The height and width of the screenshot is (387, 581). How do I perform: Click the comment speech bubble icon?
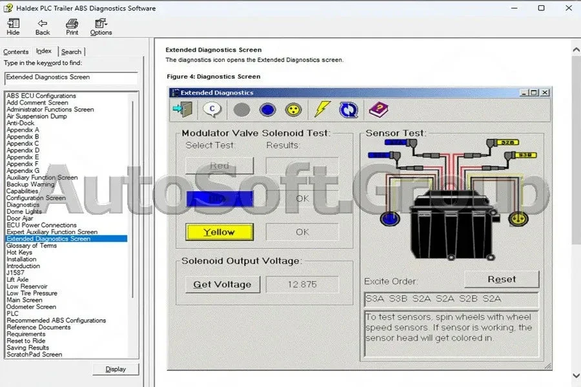tap(212, 110)
